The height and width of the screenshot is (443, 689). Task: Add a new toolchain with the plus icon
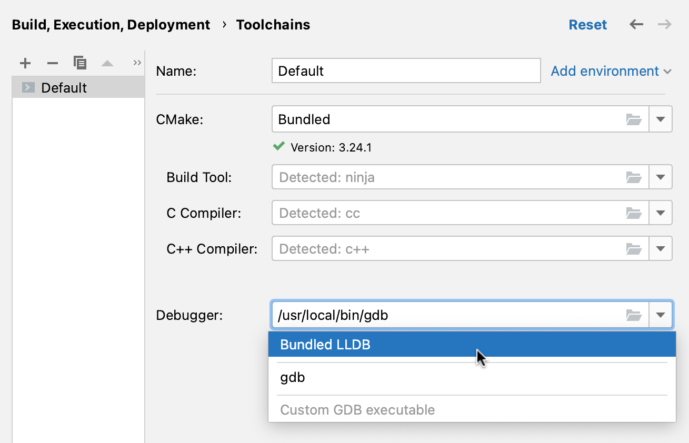point(25,63)
